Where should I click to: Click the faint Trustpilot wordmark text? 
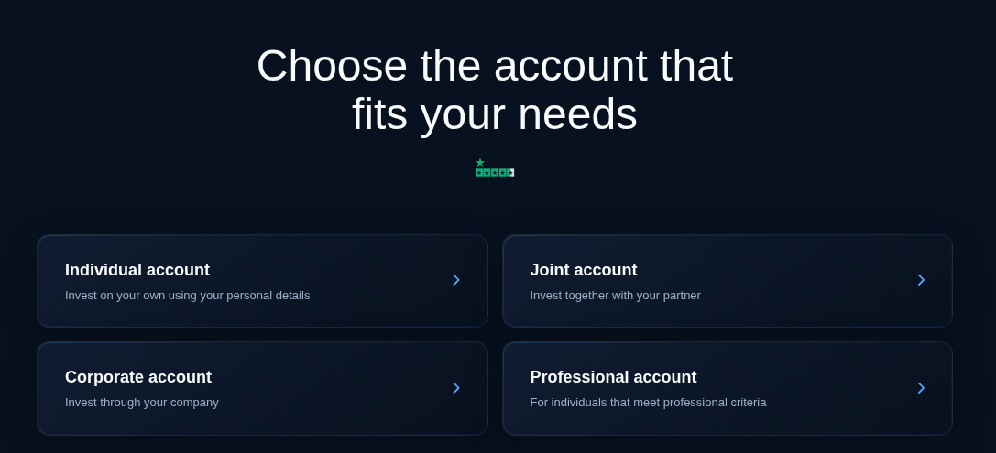point(500,163)
